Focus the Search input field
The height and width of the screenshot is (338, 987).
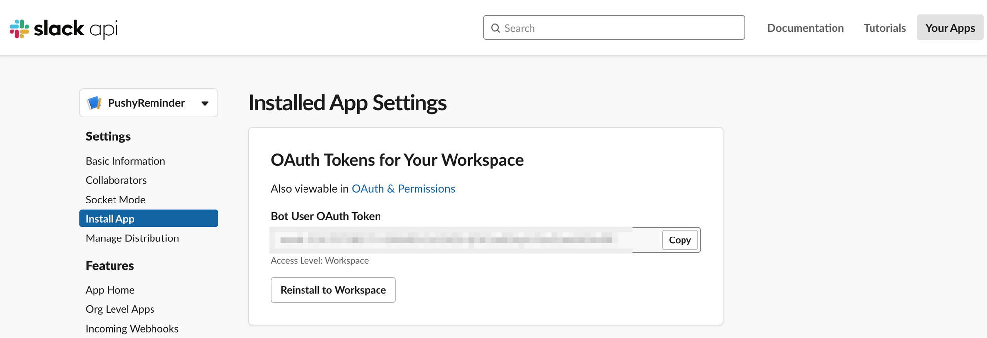pyautogui.click(x=614, y=28)
